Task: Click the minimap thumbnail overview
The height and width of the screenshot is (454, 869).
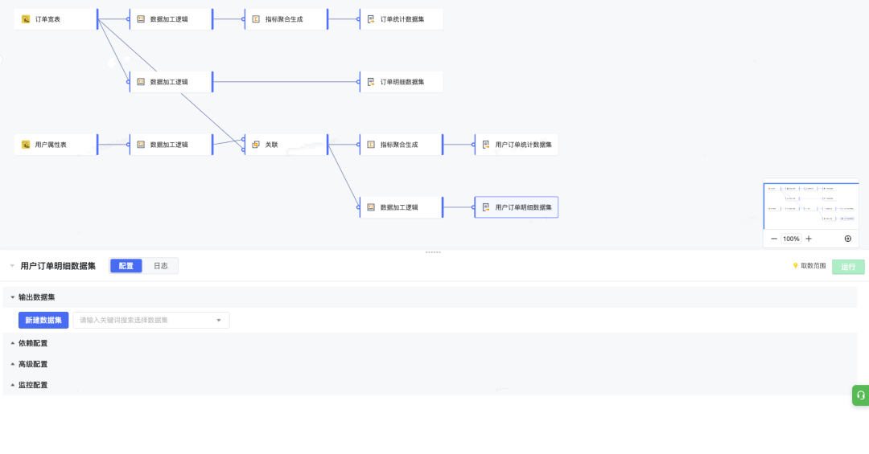Action: pos(810,207)
